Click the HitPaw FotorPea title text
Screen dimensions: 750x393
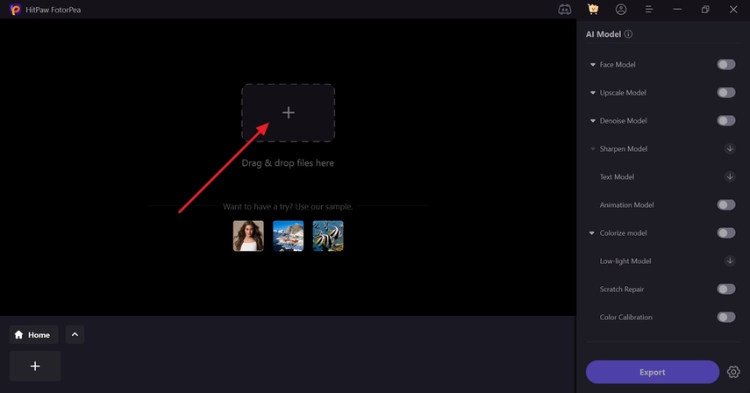click(54, 10)
